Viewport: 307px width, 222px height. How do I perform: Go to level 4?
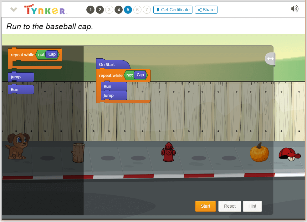click(x=119, y=10)
